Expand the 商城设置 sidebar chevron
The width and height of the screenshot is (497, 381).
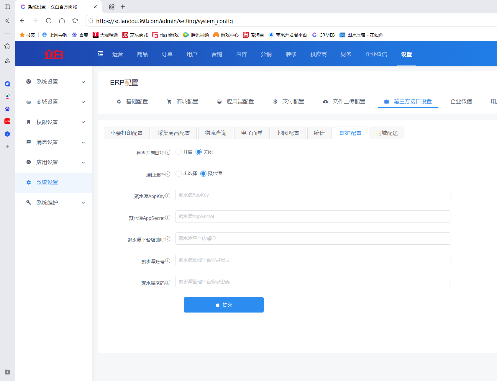[83, 102]
